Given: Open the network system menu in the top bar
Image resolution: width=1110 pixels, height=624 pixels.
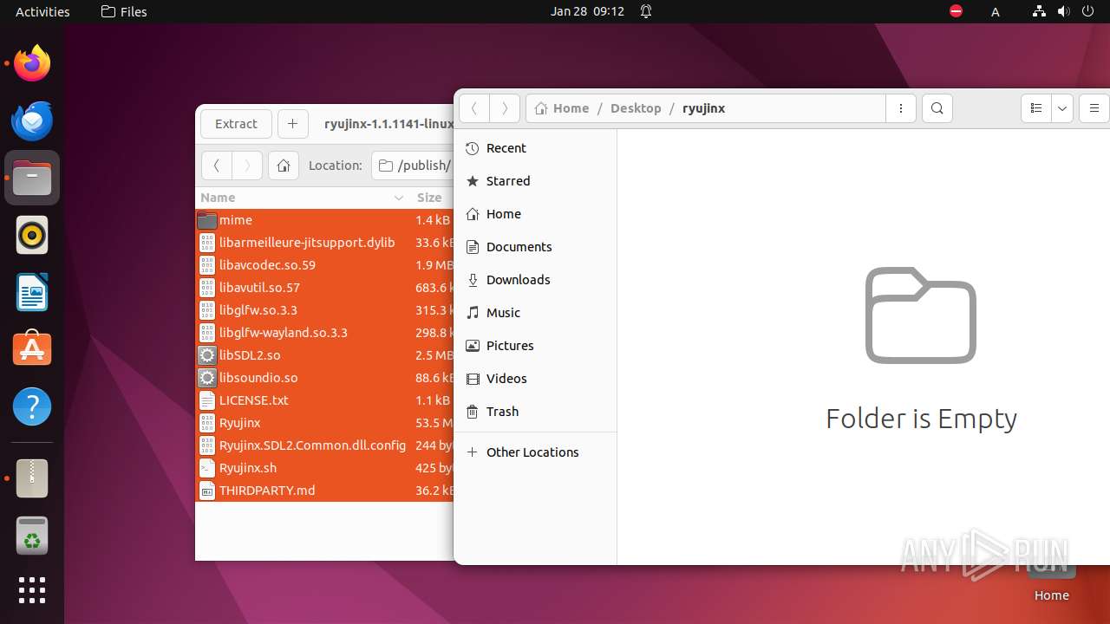Looking at the screenshot, I should coord(1039,11).
